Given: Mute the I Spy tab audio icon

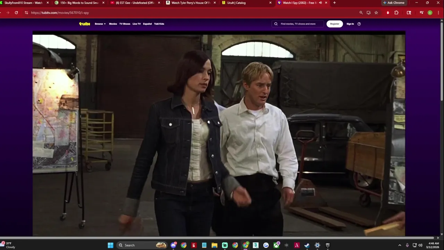Looking at the screenshot, I should 321,3.
